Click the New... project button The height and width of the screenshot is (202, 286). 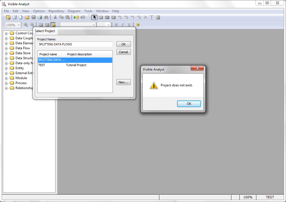click(x=124, y=82)
